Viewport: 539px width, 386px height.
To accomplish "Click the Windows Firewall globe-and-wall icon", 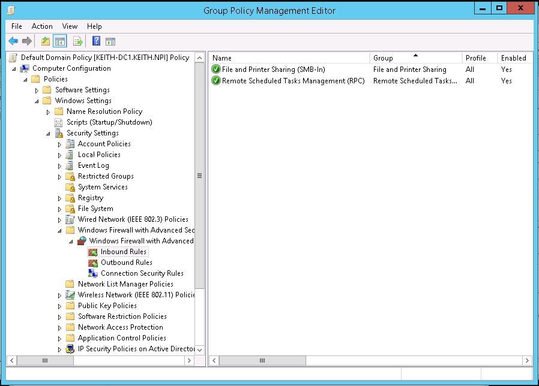I will click(x=82, y=241).
